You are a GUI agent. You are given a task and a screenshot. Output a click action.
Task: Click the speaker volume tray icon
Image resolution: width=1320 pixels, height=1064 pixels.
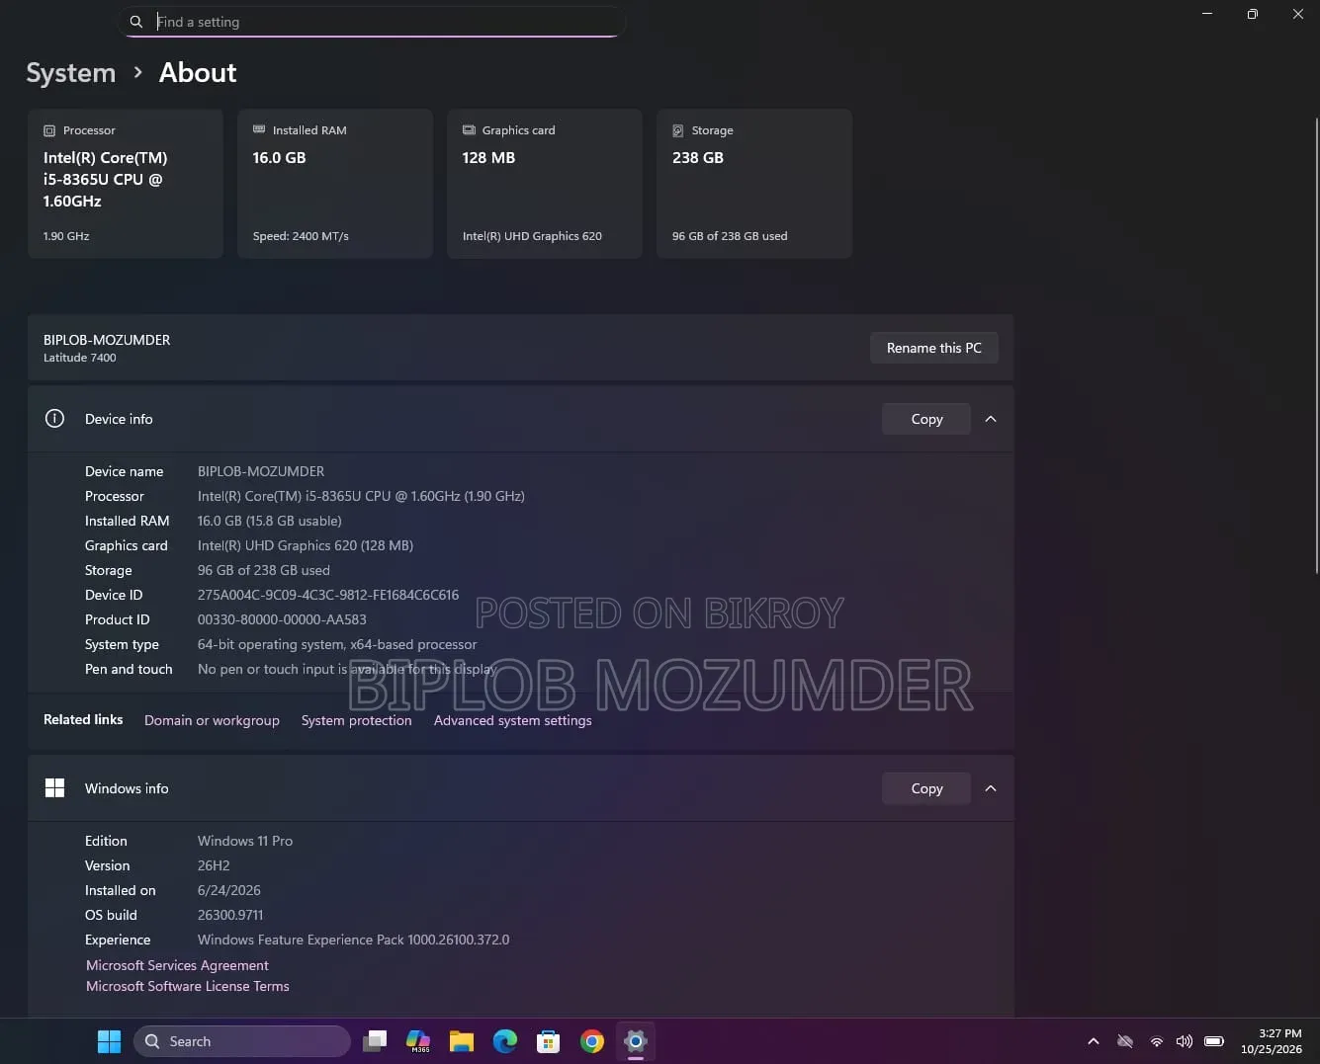point(1185,1041)
